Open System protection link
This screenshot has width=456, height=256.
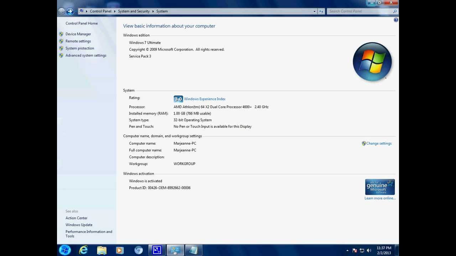80,48
